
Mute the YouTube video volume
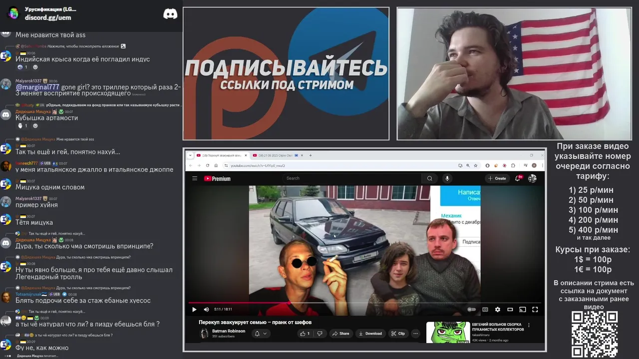point(206,310)
